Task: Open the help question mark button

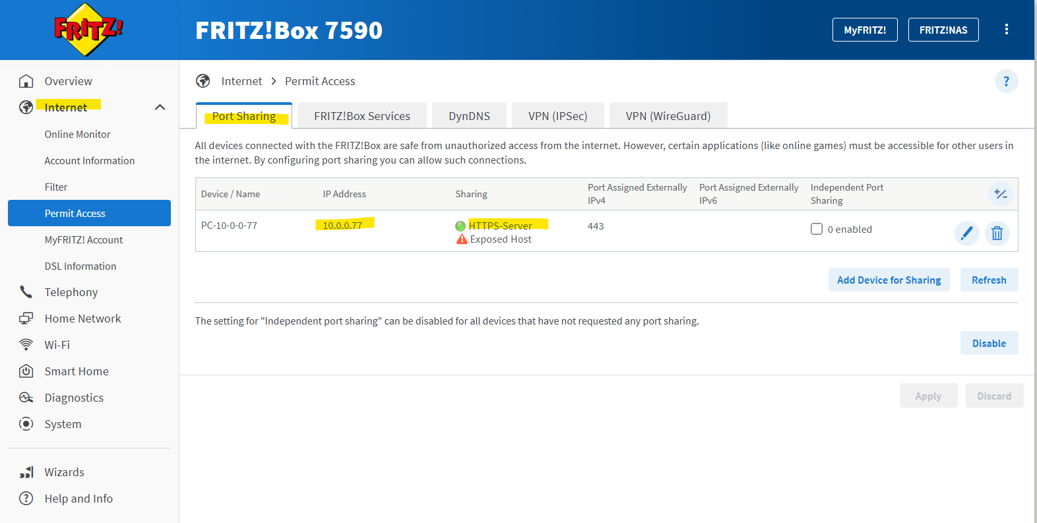Action: coord(1007,81)
